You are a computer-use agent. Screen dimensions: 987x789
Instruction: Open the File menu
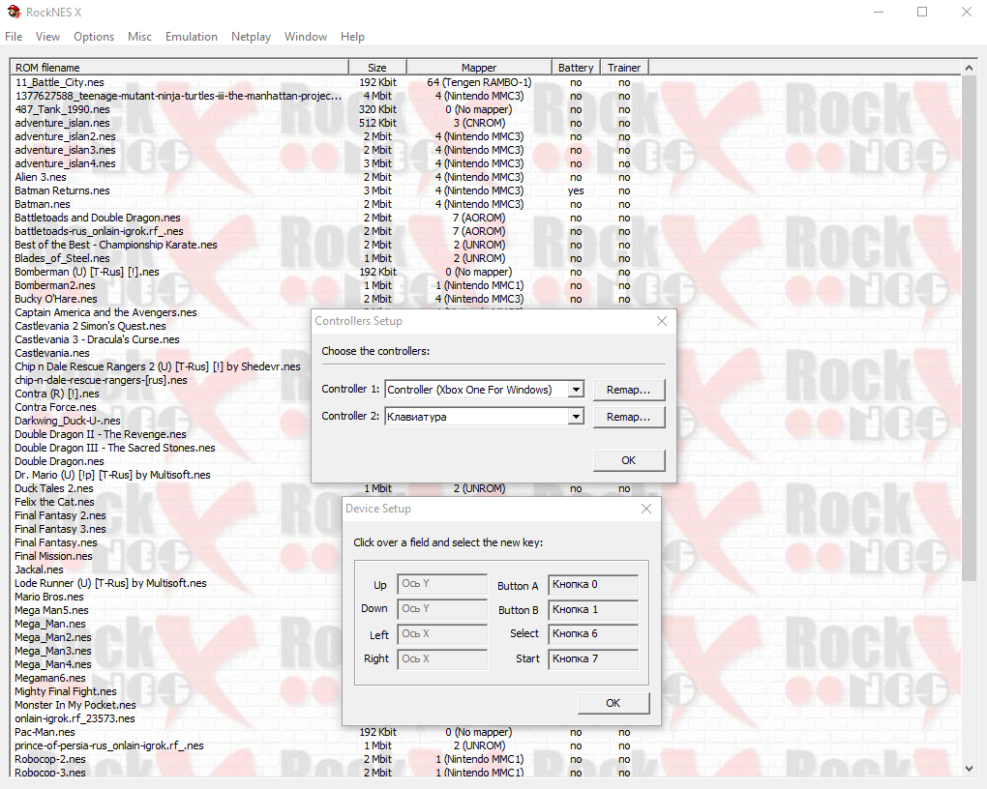coord(14,37)
